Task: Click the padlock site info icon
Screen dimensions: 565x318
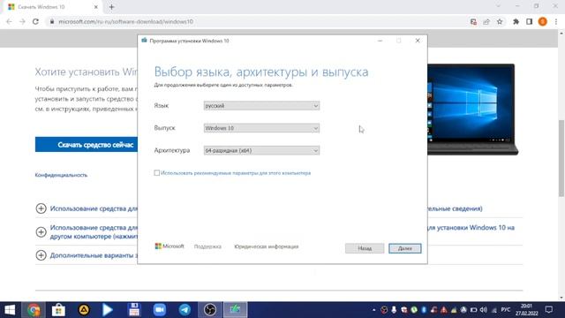Action: pos(52,21)
